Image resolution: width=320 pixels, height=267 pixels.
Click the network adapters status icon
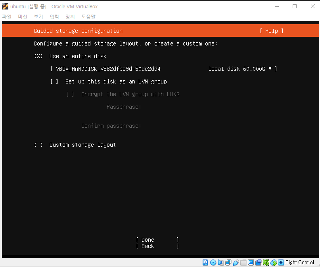[228, 263]
